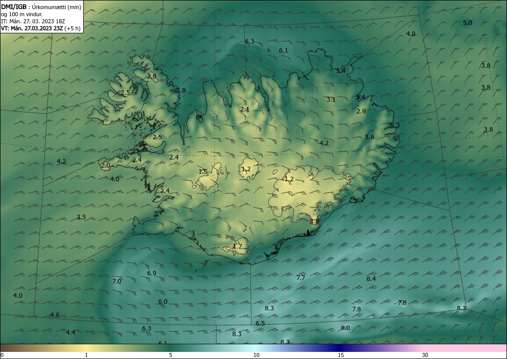
Task: Click the map value "5.3"
Action: tap(395, 126)
